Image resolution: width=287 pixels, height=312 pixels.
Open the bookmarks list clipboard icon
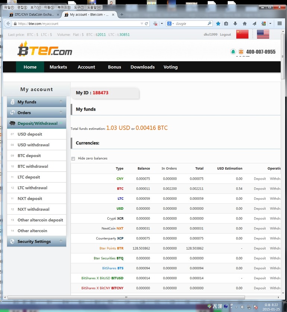pos(226,23)
